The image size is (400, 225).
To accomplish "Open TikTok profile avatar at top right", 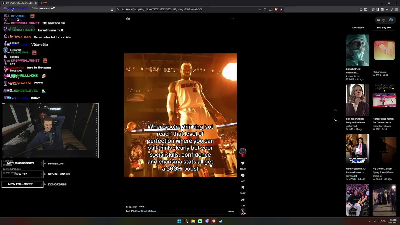I will coord(391,20).
